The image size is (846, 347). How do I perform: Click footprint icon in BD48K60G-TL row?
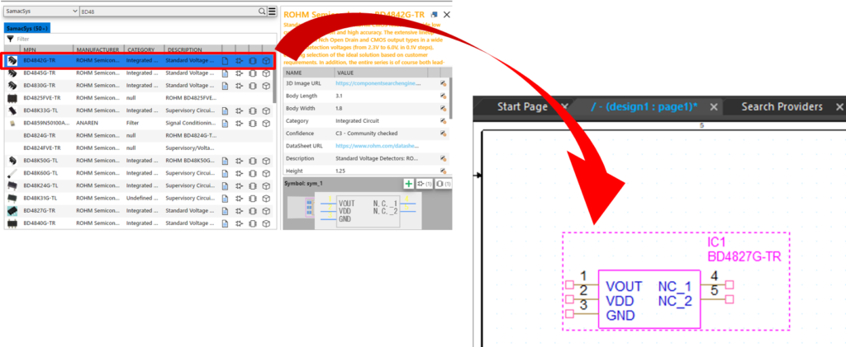[x=253, y=173]
